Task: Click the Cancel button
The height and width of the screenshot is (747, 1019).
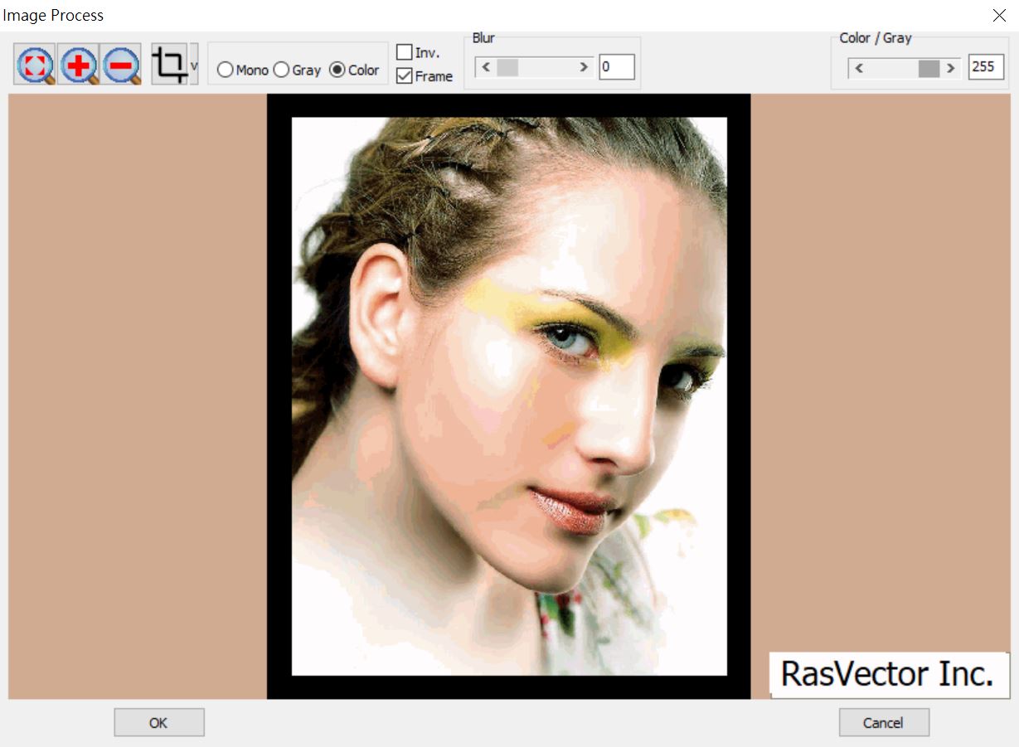Action: click(884, 722)
